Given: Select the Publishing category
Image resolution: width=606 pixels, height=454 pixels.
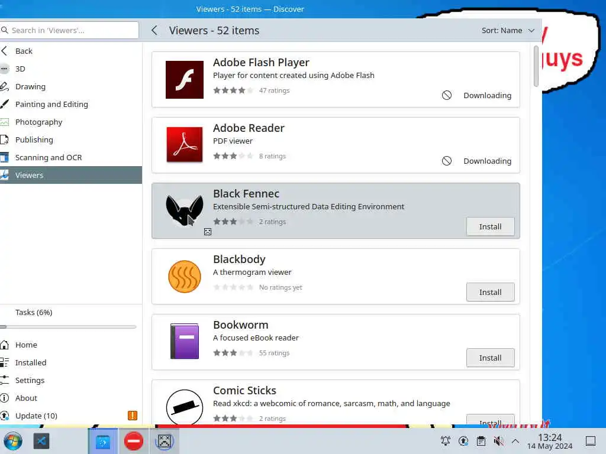Looking at the screenshot, I should (x=71, y=140).
